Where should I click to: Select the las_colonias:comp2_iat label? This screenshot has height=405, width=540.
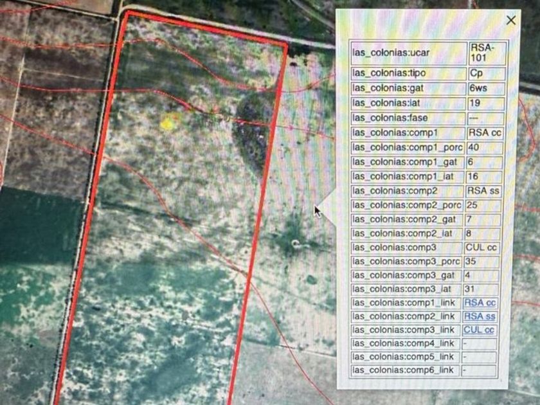(x=402, y=233)
